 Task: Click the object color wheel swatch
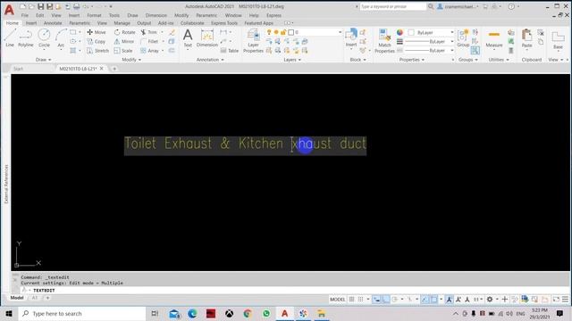point(400,32)
